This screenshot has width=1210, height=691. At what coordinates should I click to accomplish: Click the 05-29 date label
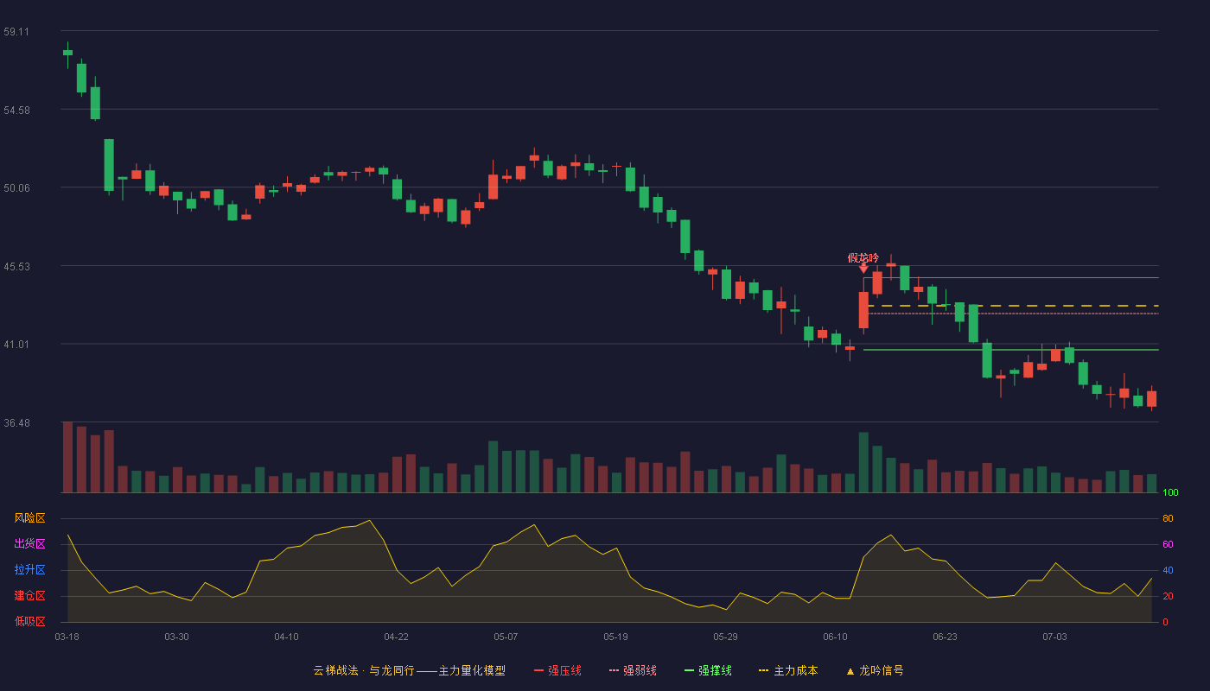coord(725,637)
